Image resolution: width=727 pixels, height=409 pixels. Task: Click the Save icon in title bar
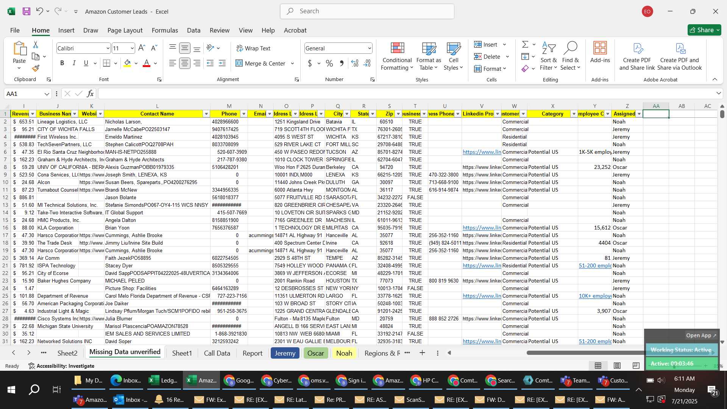click(27, 11)
